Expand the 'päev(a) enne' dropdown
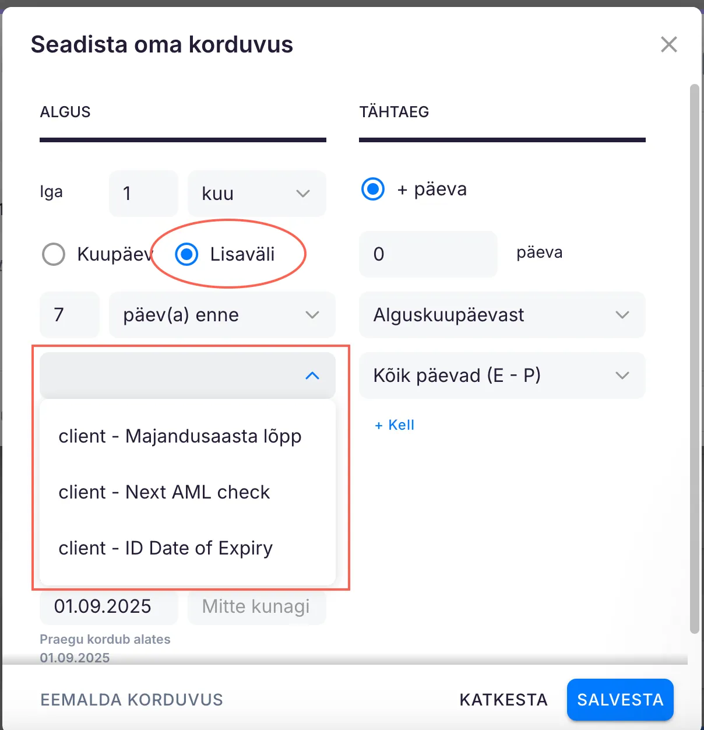 coord(222,315)
